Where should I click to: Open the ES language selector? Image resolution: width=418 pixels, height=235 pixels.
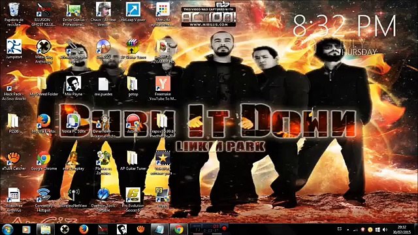tap(340, 229)
